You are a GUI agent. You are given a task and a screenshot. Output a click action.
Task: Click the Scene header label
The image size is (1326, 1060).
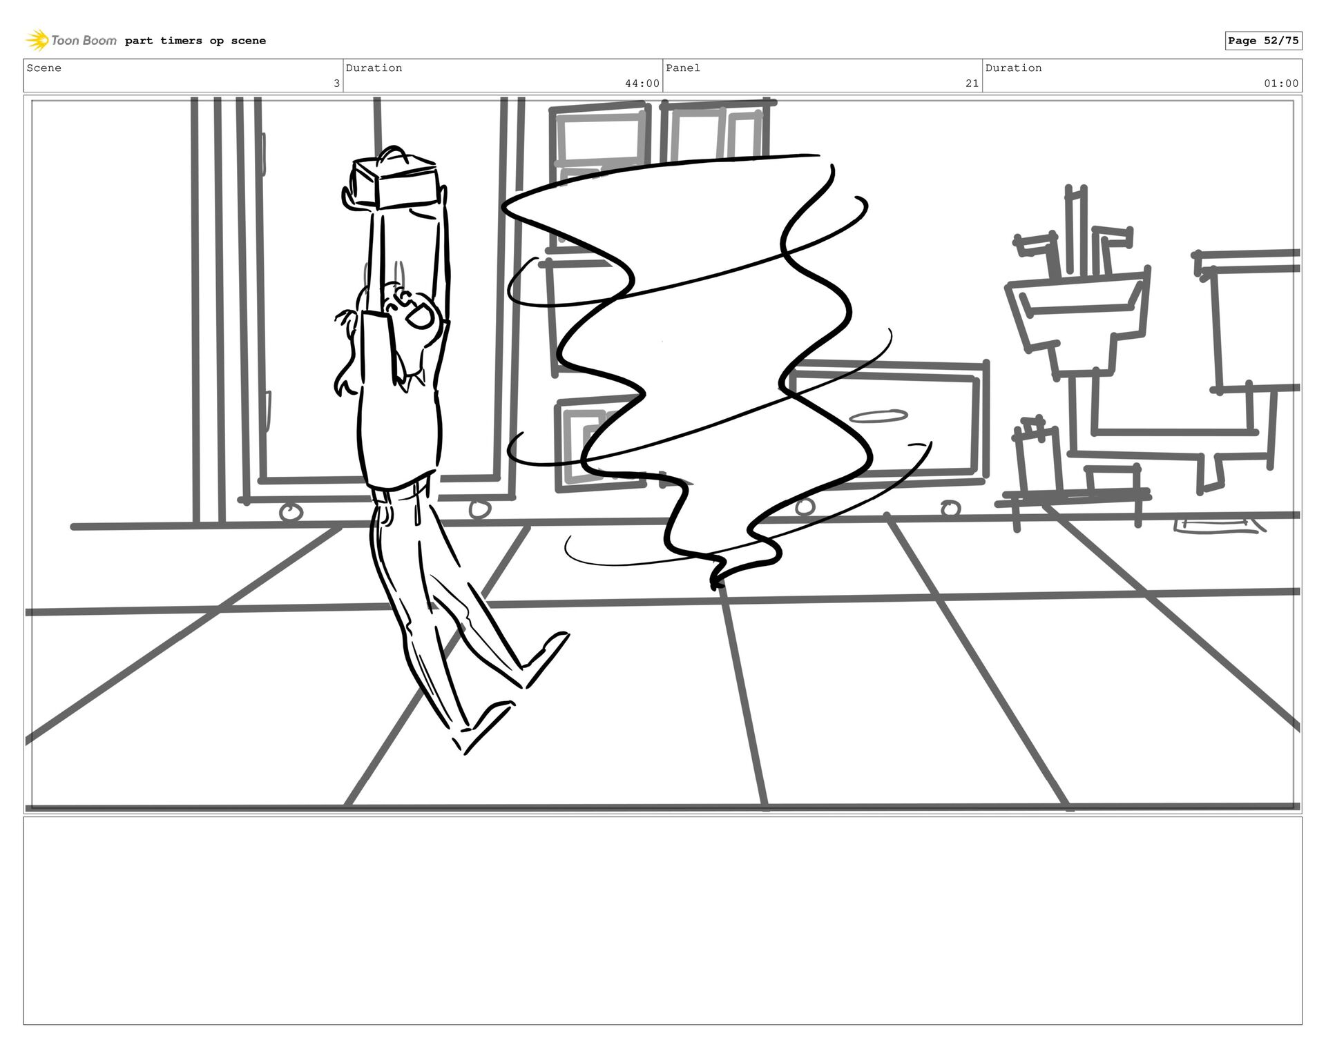pyautogui.click(x=44, y=68)
